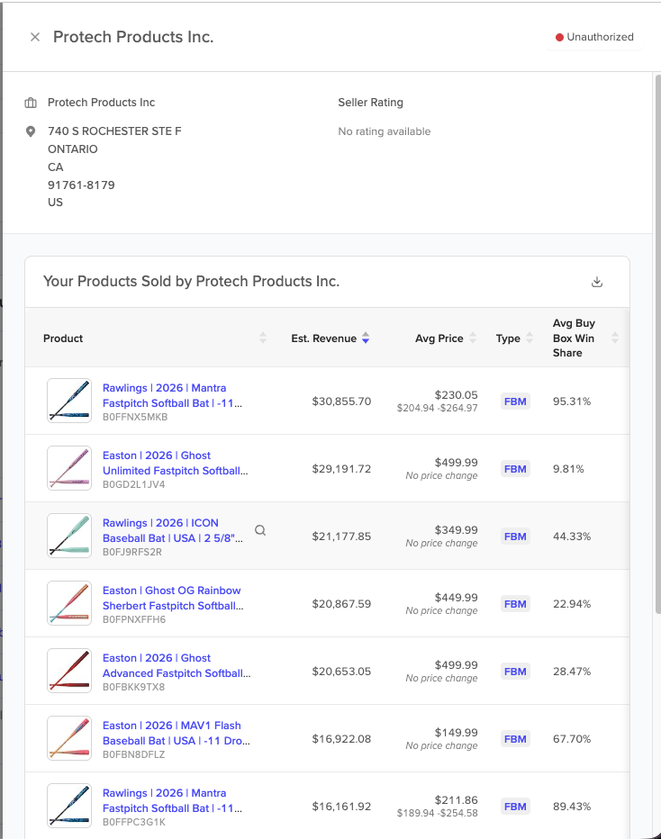This screenshot has height=839, width=661.
Task: Click win share value 67.70%
Action: (x=572, y=739)
